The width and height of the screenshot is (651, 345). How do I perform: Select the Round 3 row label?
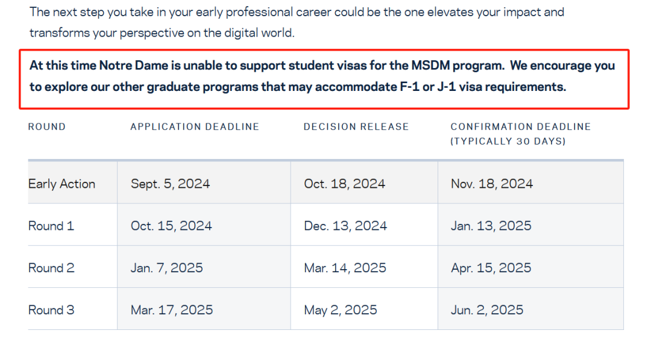click(51, 310)
